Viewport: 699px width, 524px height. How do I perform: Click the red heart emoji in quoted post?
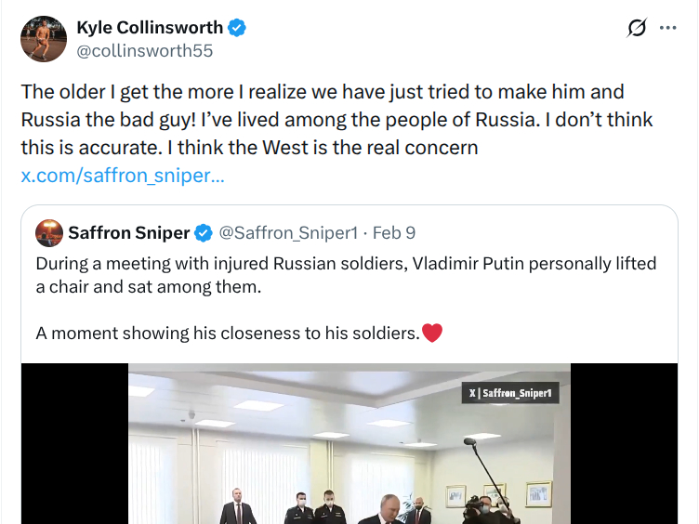point(432,332)
